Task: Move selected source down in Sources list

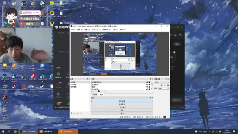Action: 105,91
